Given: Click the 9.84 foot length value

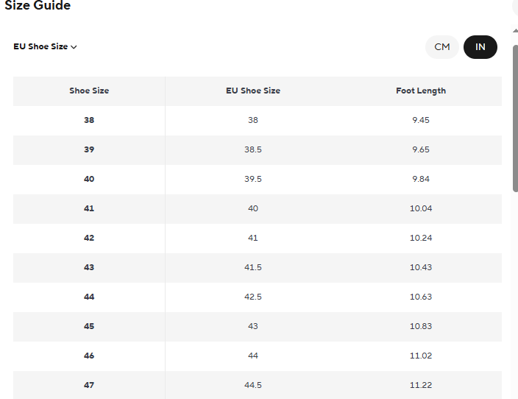Looking at the screenshot, I should coord(421,179).
